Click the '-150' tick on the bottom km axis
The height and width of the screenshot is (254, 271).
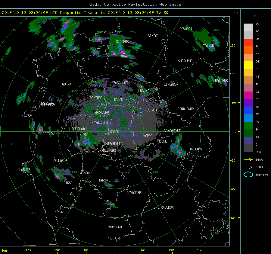click(27, 250)
